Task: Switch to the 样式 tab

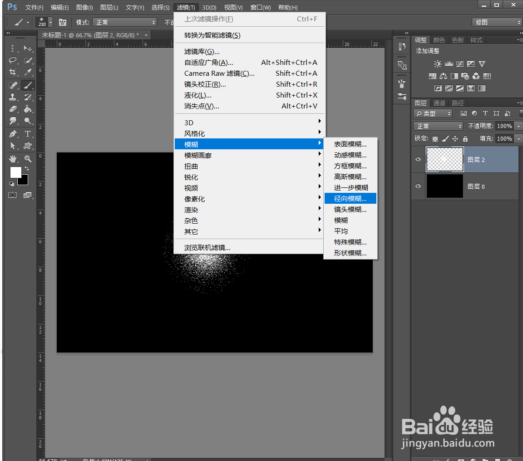Action: click(x=476, y=40)
